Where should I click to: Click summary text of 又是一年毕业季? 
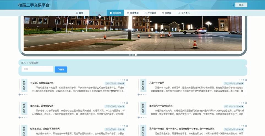coord(197,89)
